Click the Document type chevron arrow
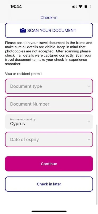98x214 pixels. click(89, 86)
